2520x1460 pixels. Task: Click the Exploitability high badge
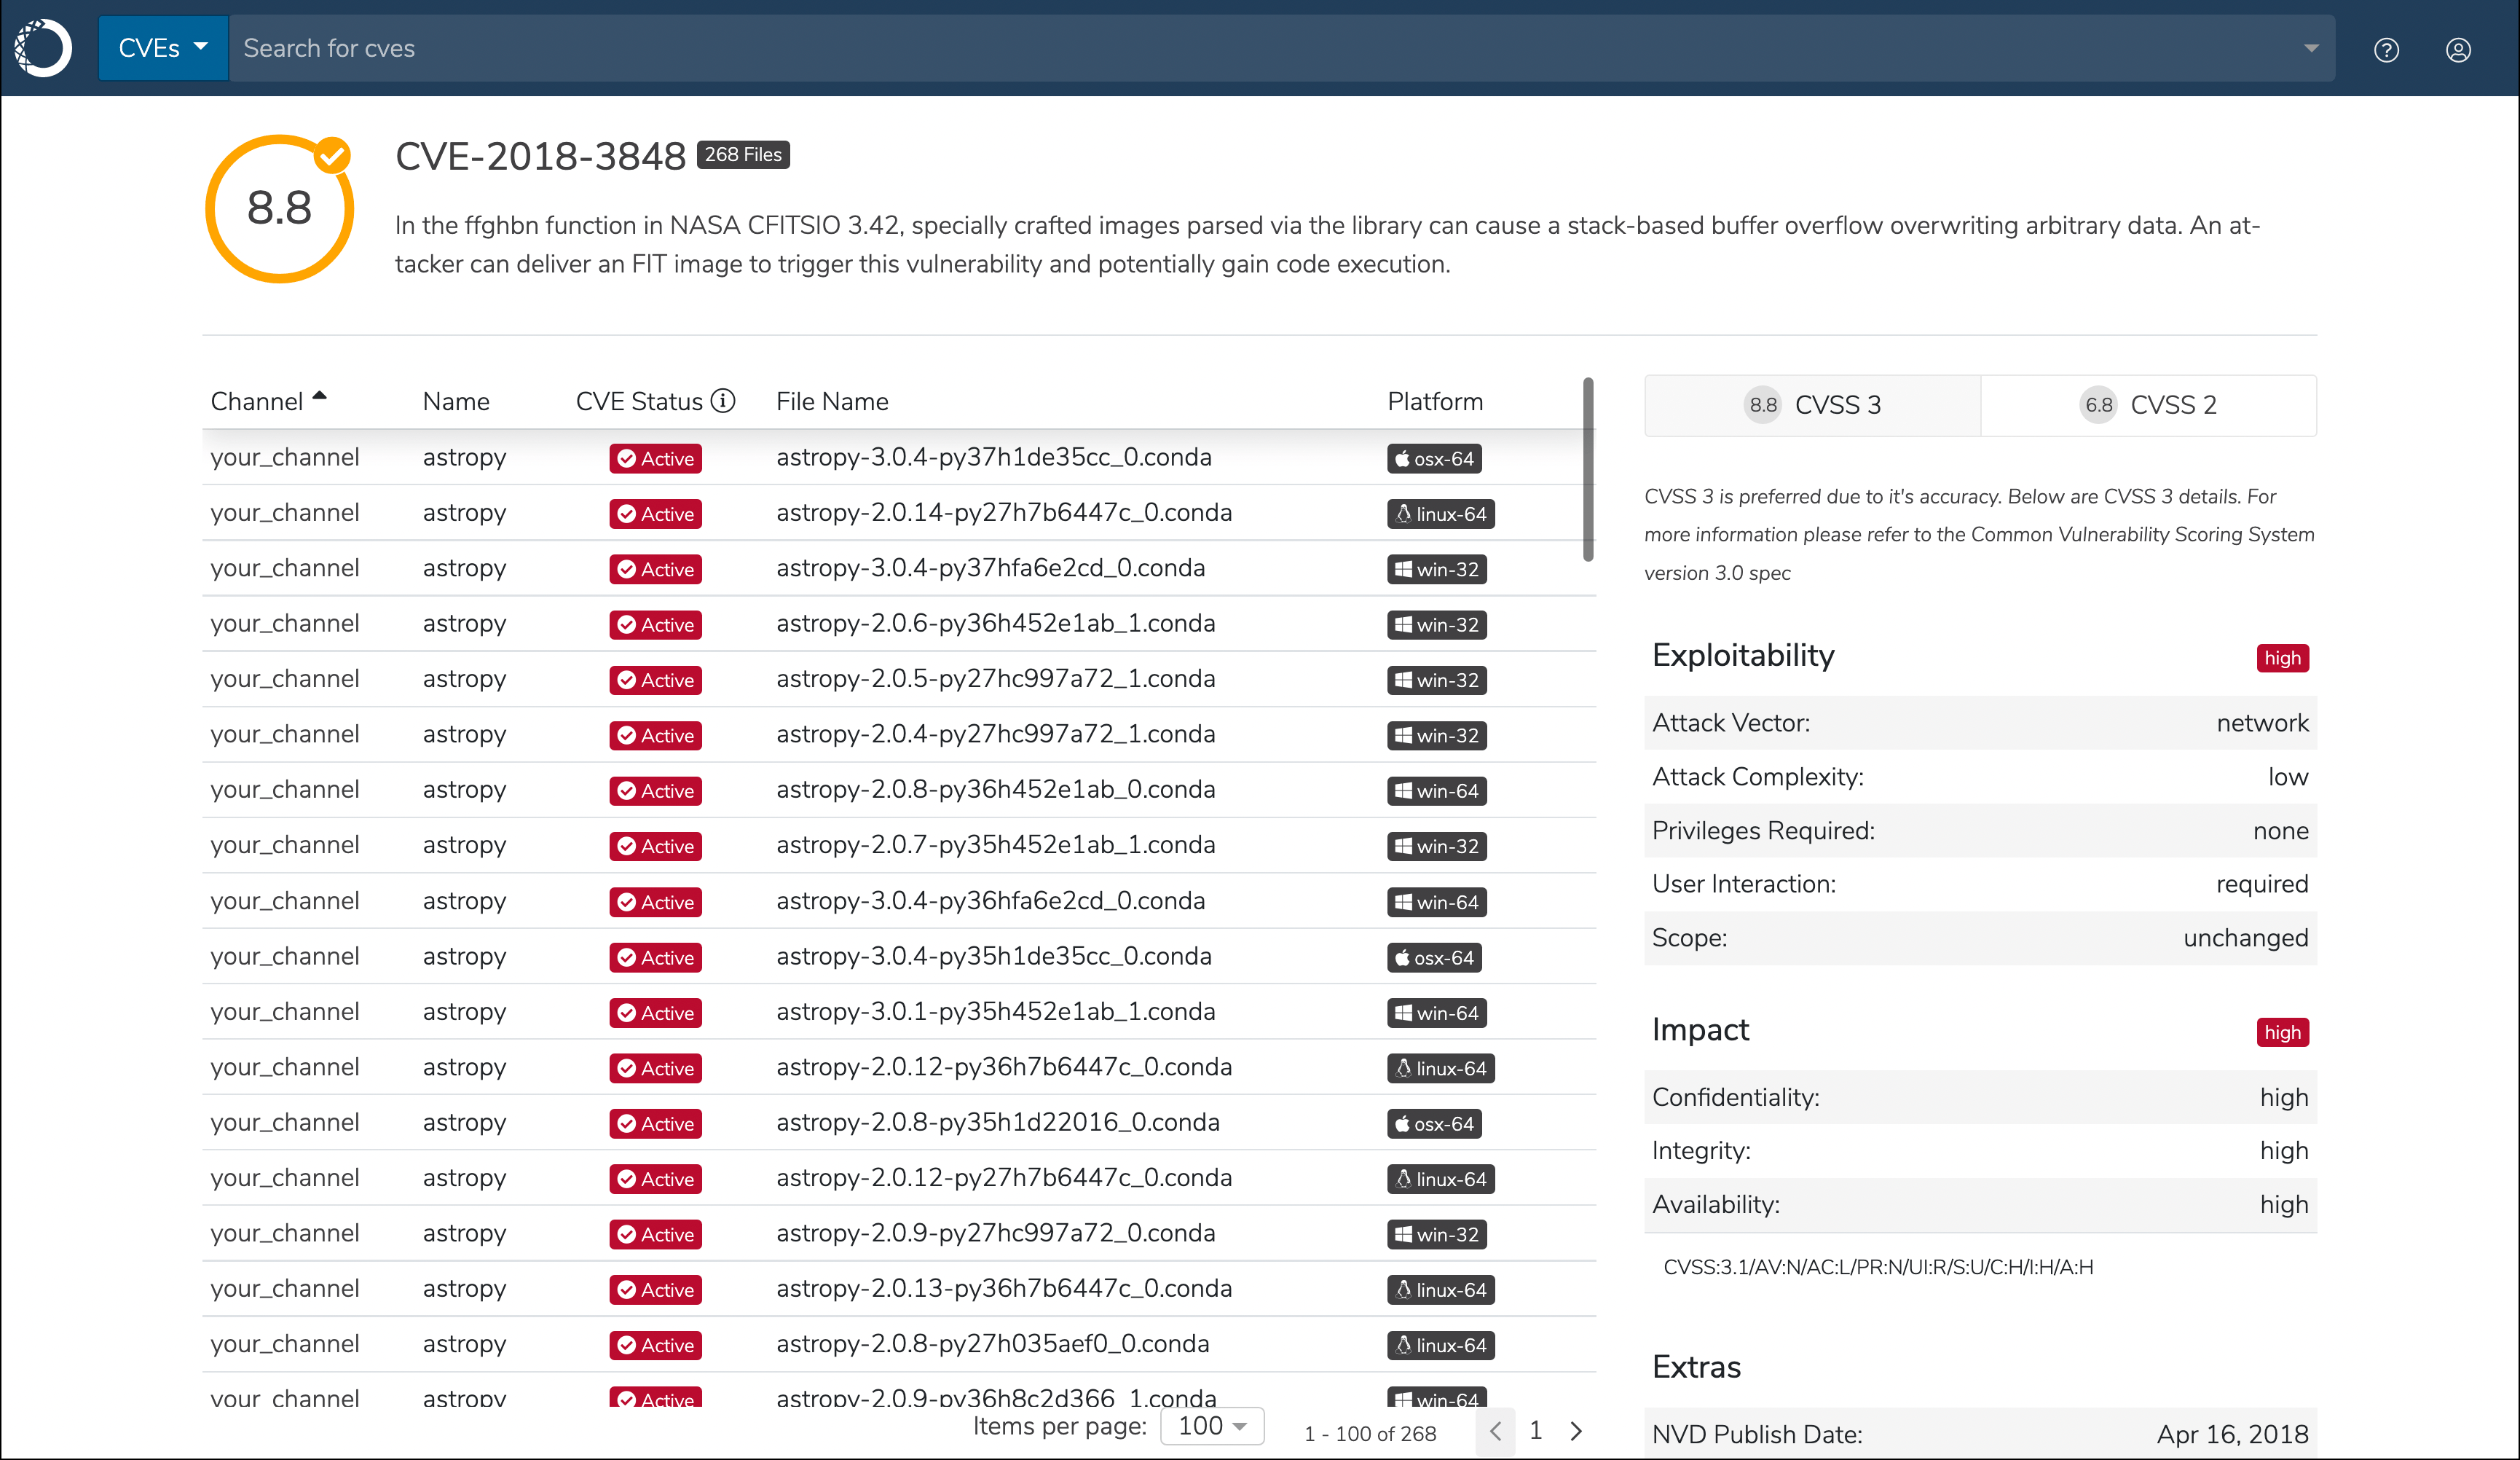point(2282,658)
